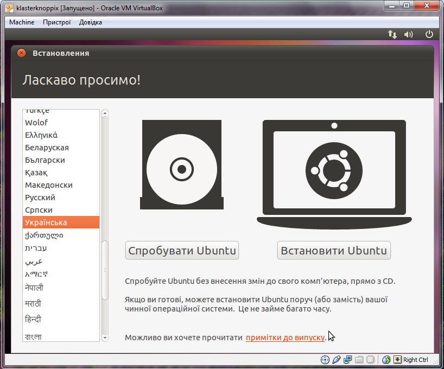Click the language list scroll up arrow
The image size is (444, 369).
click(x=105, y=113)
